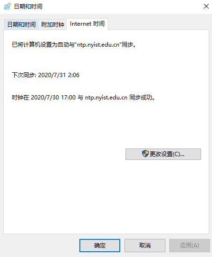Click the 时钟在 text at line start
The image size is (212, 257).
20,98
